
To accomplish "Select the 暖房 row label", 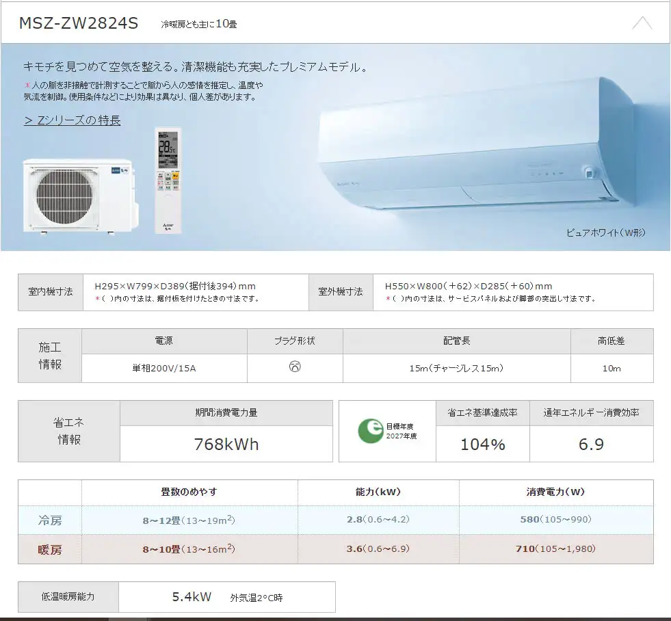I will [x=50, y=549].
